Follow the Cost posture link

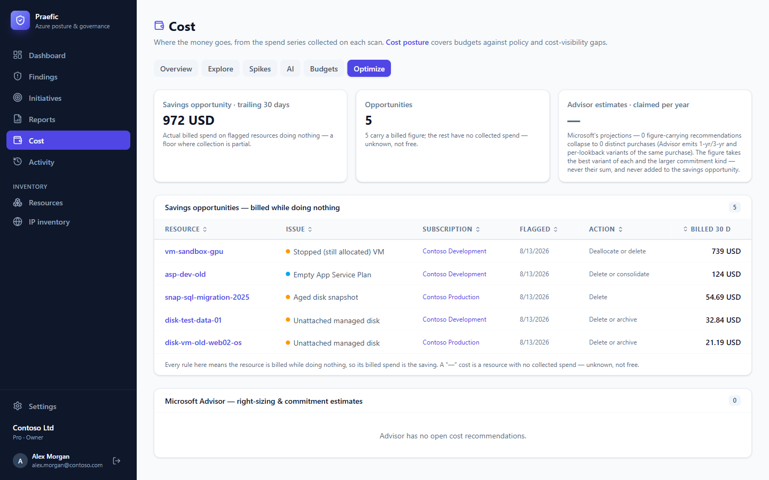coord(407,42)
